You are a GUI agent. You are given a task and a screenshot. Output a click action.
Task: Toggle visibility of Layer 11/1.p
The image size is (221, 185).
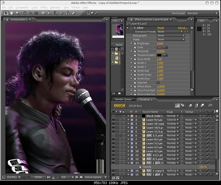tap(113, 131)
